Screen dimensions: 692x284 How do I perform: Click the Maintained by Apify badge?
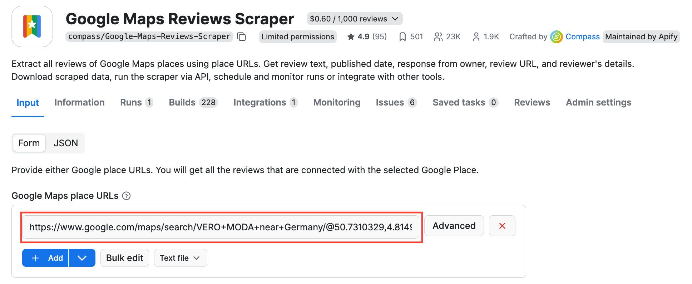641,36
